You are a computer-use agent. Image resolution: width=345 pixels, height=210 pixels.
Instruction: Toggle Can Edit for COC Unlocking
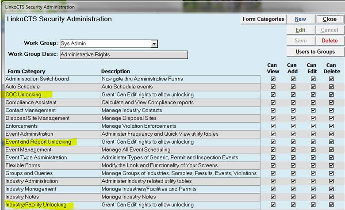coord(313,95)
